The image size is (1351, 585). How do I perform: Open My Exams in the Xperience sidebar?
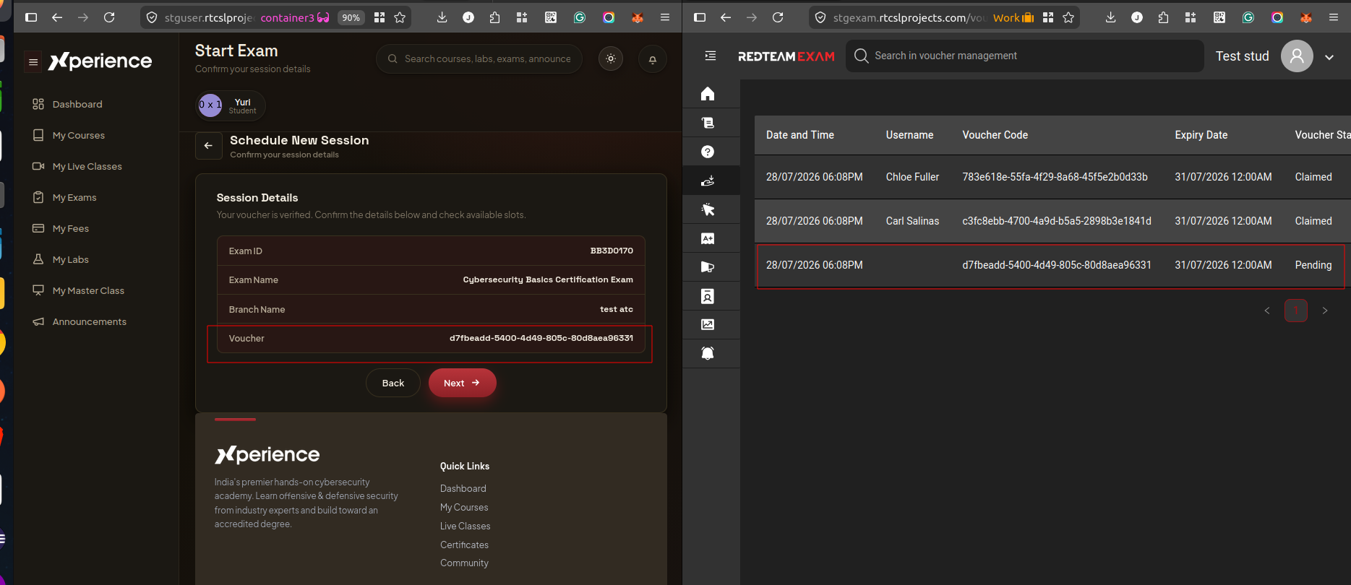pos(74,198)
